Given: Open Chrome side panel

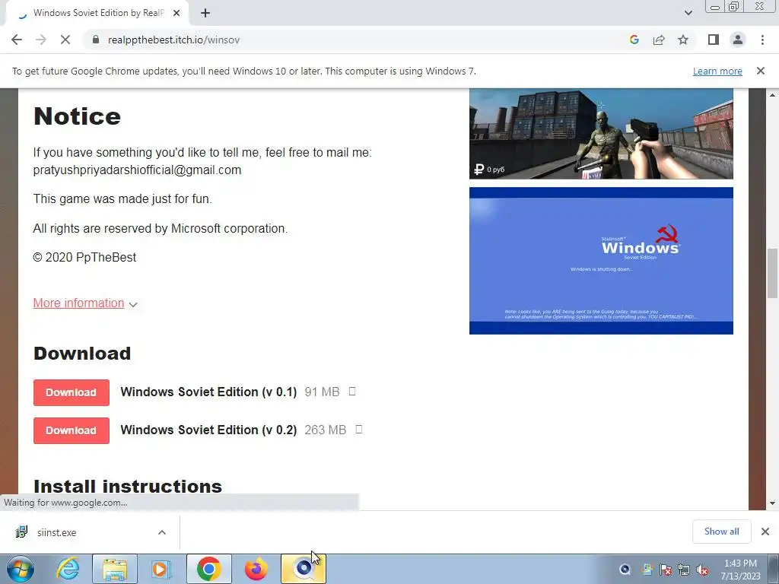Looking at the screenshot, I should tap(714, 40).
